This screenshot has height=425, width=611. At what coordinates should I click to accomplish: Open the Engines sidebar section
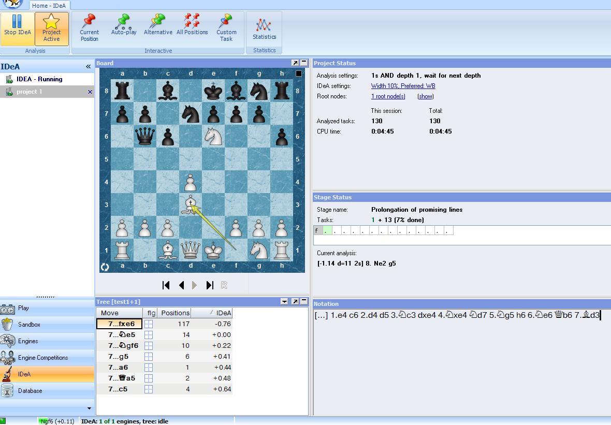pyautogui.click(x=28, y=341)
